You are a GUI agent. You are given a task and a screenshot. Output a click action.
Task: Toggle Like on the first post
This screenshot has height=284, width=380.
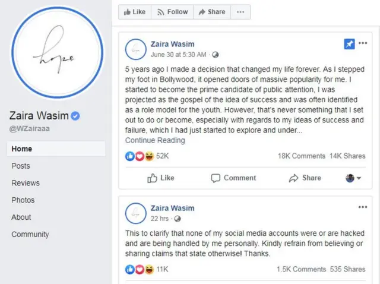160,178
